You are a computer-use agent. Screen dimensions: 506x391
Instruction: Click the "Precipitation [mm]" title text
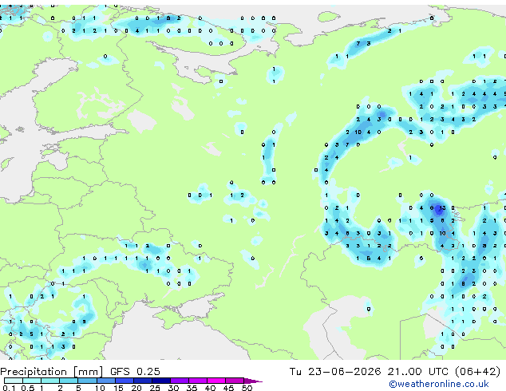coord(52,372)
